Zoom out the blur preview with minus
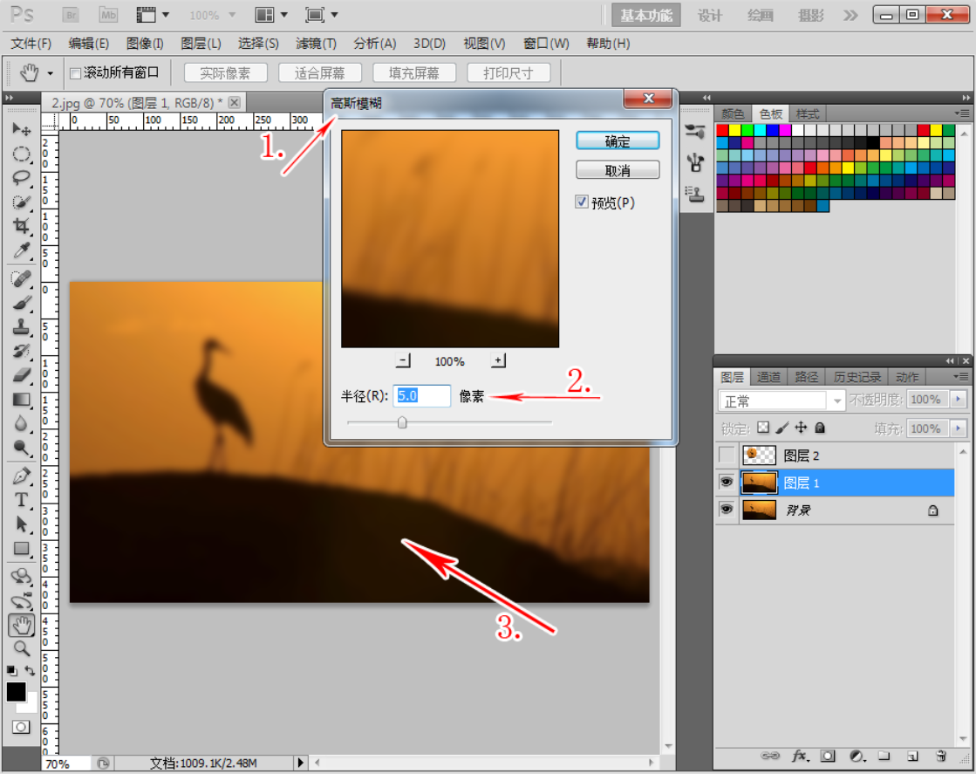Screen dimensions: 976x774 coord(403,360)
